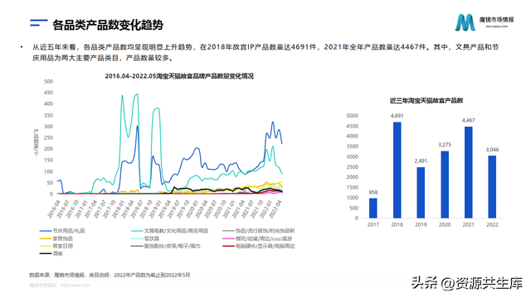Image resolution: width=531 pixels, height=298 pixels.
Task: Click the 头条 @资源共生库 watermark
Action: pyautogui.click(x=467, y=283)
